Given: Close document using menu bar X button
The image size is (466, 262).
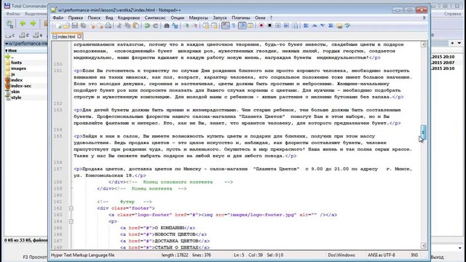Looking at the screenshot, I should click(x=424, y=17).
